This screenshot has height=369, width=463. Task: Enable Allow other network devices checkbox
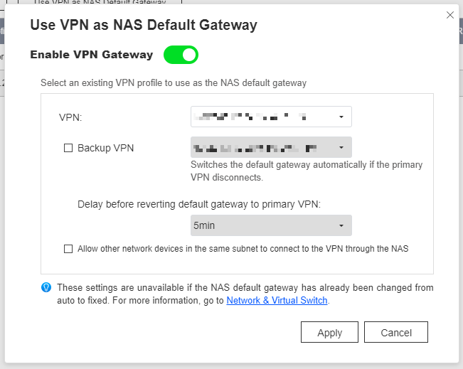pyautogui.click(x=68, y=249)
